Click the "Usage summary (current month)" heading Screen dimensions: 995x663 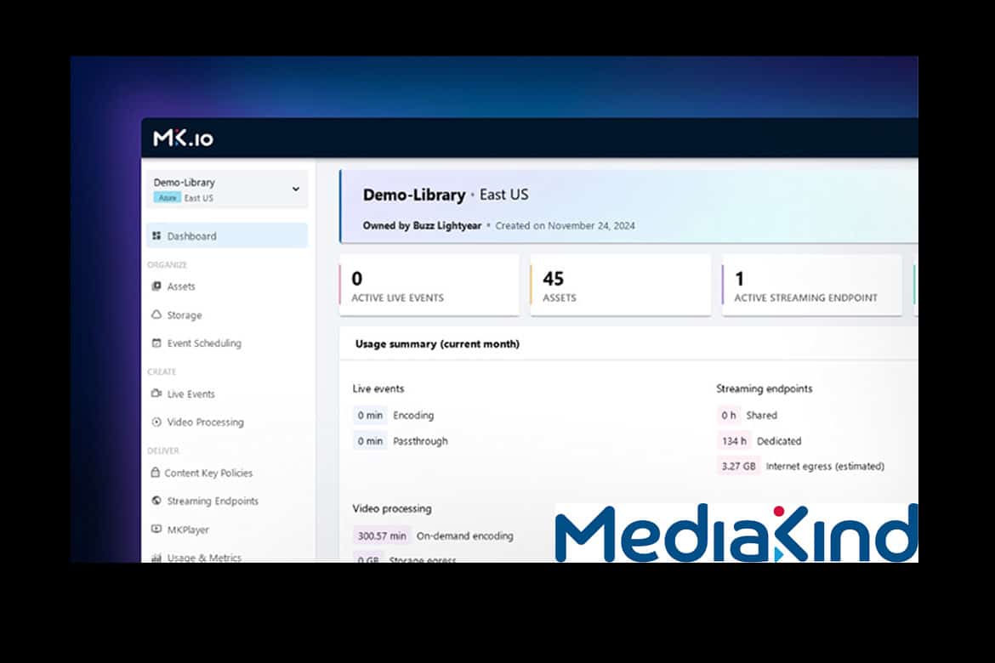tap(437, 344)
